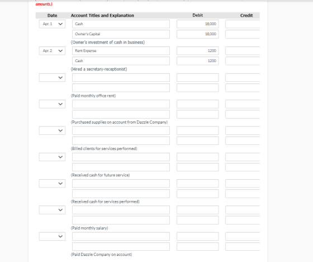Image resolution: width=313 pixels, height=262 pixels.
Task: Click second credit field for Paid Dazzle Company entry
Action: 243,246
